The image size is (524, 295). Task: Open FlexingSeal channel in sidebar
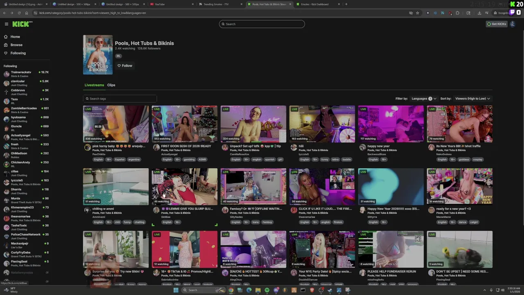26,263
